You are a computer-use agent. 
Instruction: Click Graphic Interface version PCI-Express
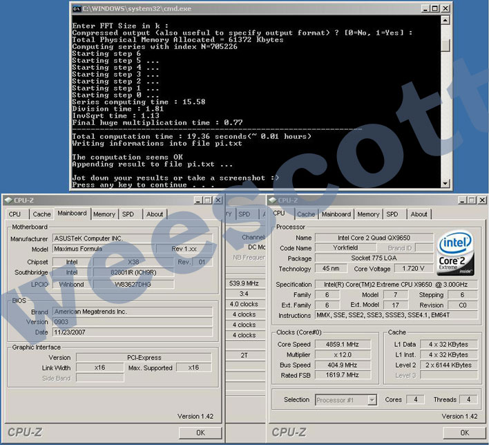click(x=144, y=357)
